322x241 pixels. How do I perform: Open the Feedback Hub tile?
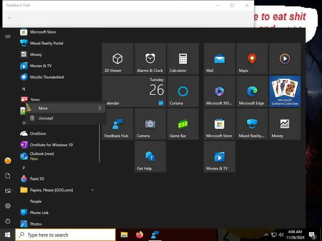[118, 124]
